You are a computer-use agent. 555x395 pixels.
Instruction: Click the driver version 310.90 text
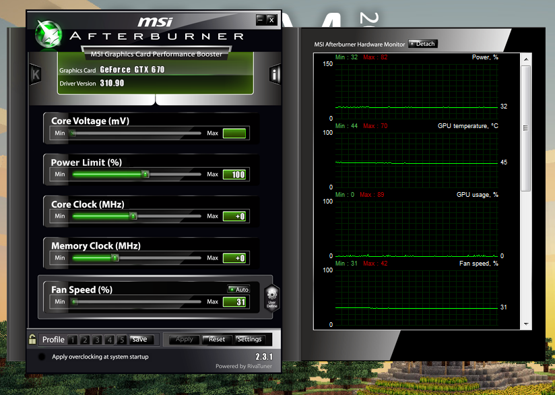(112, 83)
